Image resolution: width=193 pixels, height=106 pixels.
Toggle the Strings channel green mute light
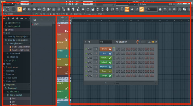click(86, 75)
